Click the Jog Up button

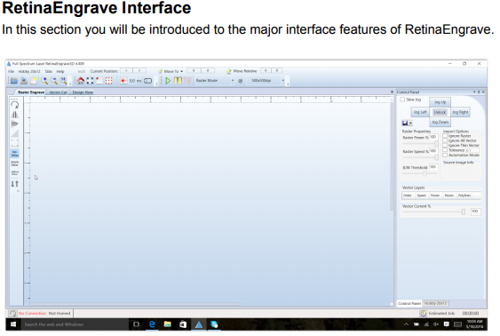tap(440, 102)
